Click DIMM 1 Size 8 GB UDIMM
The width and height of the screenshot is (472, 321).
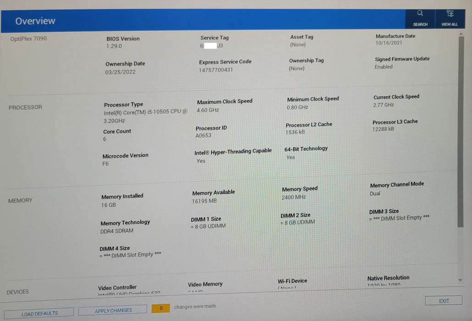[x=208, y=226]
